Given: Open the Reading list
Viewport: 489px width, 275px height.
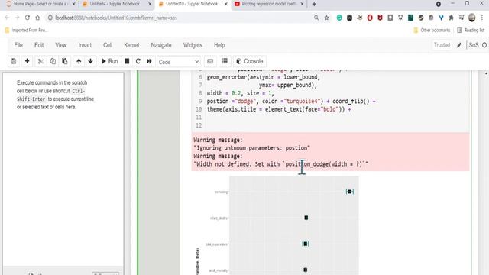Looking at the screenshot, I should pos(471,31).
